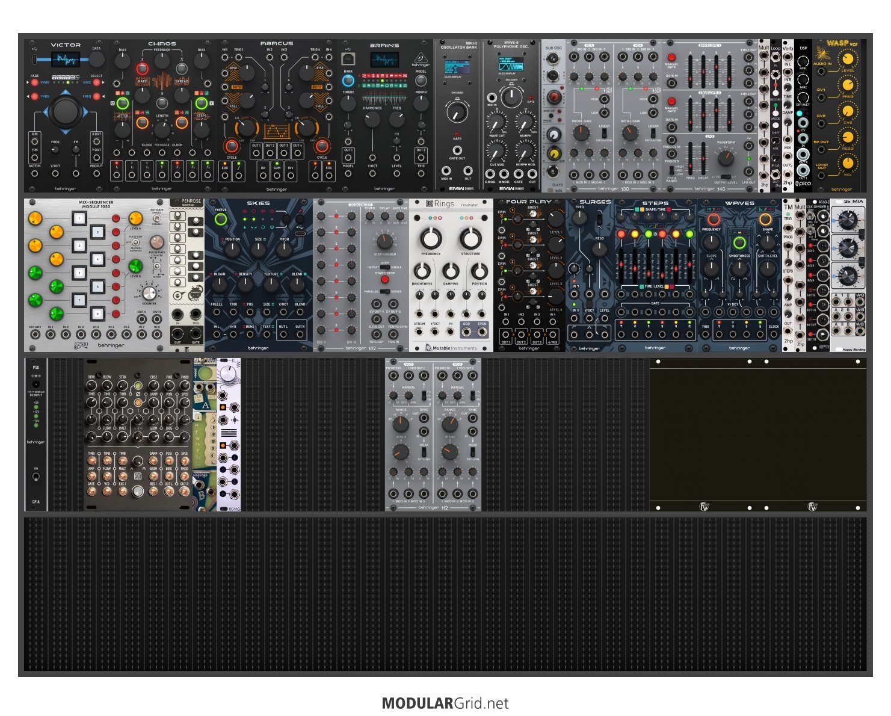Click the FEEDBACK knob on Chaos
Viewport: 891px width, 716px height.
tap(162, 61)
